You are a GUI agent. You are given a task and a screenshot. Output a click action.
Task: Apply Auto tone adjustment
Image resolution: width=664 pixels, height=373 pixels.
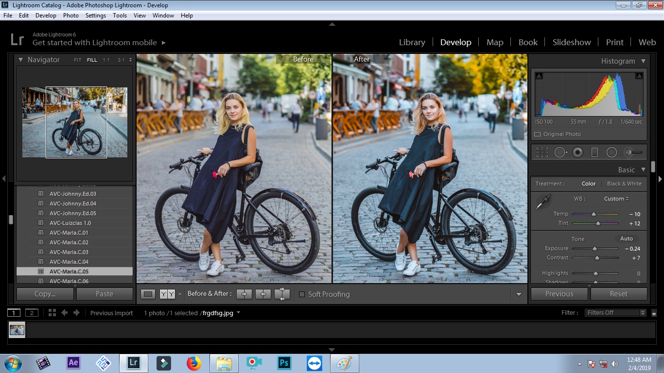[x=627, y=238]
